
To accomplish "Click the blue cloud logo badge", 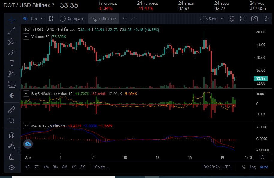I will [28, 144].
